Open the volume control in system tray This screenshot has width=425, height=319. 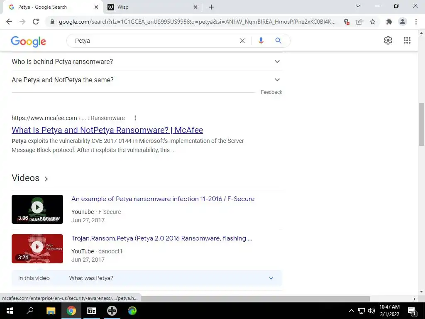(371, 311)
